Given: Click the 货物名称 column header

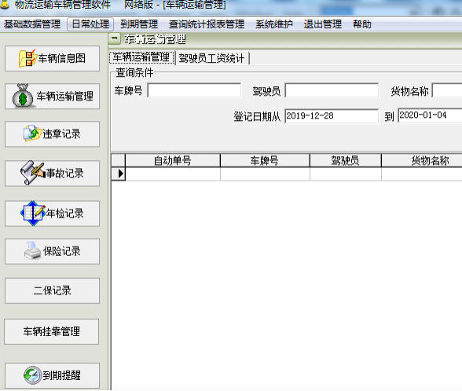Looking at the screenshot, I should point(422,160).
